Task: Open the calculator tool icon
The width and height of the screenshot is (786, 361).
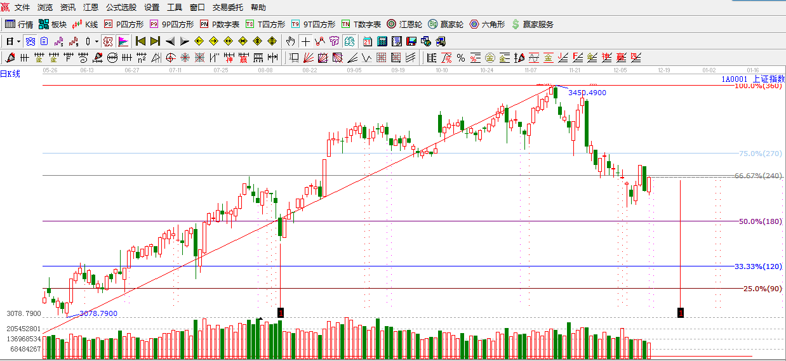Action: [x=382, y=41]
